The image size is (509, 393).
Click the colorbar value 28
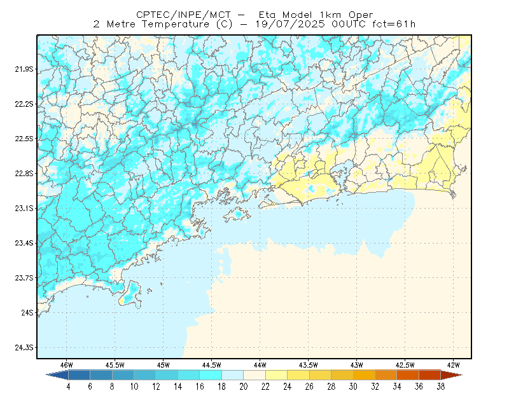(331, 387)
